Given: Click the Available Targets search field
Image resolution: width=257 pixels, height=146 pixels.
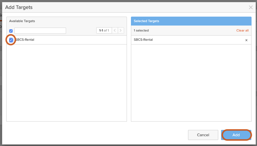Looking at the screenshot, I should coord(40,31).
